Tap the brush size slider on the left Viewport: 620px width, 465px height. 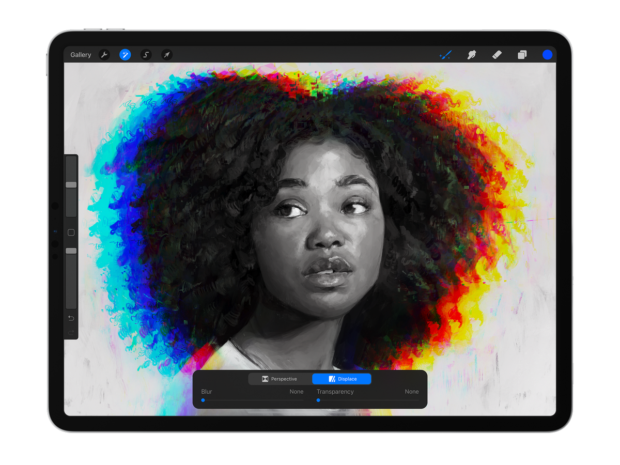tap(71, 183)
